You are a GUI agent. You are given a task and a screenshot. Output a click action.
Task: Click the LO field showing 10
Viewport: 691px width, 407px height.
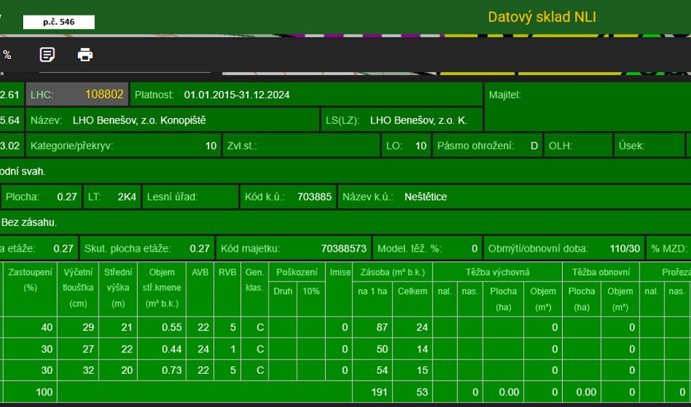pos(407,146)
